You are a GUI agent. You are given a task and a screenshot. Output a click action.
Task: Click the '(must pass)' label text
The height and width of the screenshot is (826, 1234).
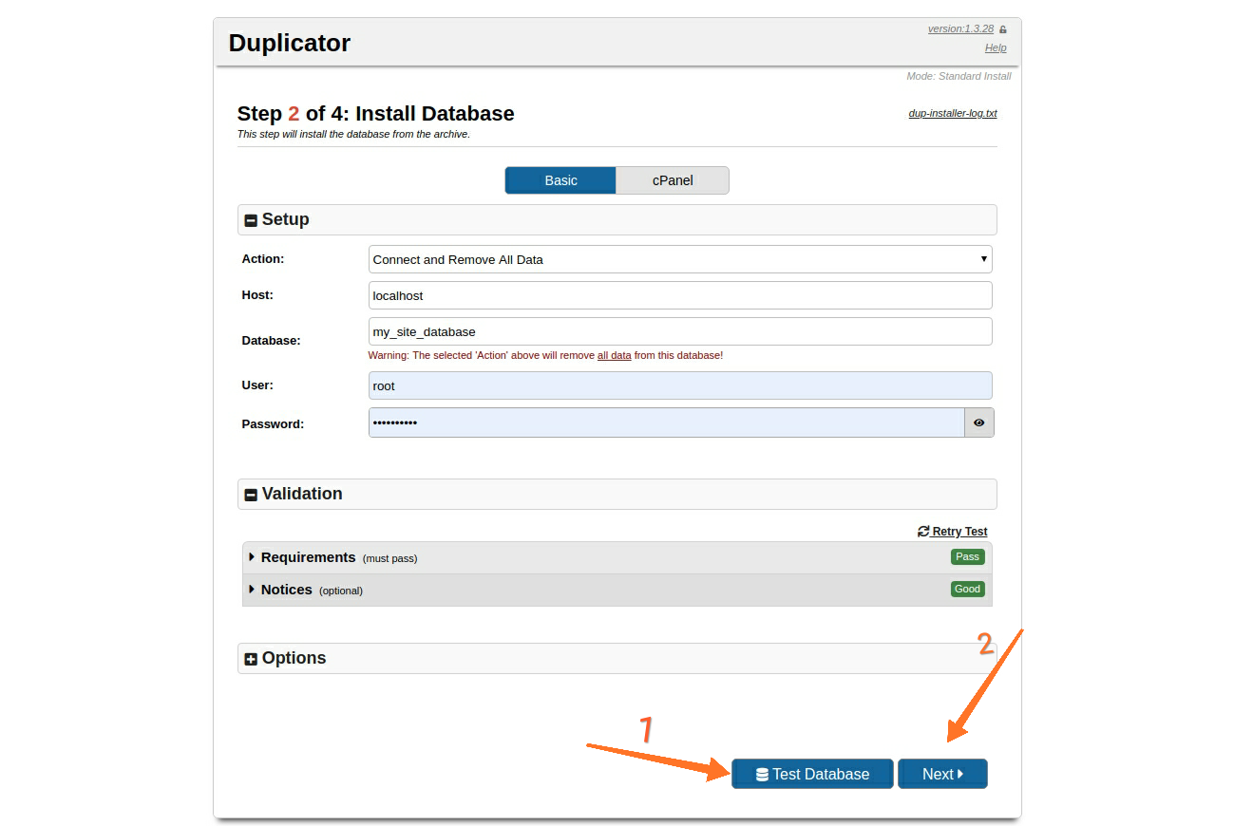click(389, 558)
